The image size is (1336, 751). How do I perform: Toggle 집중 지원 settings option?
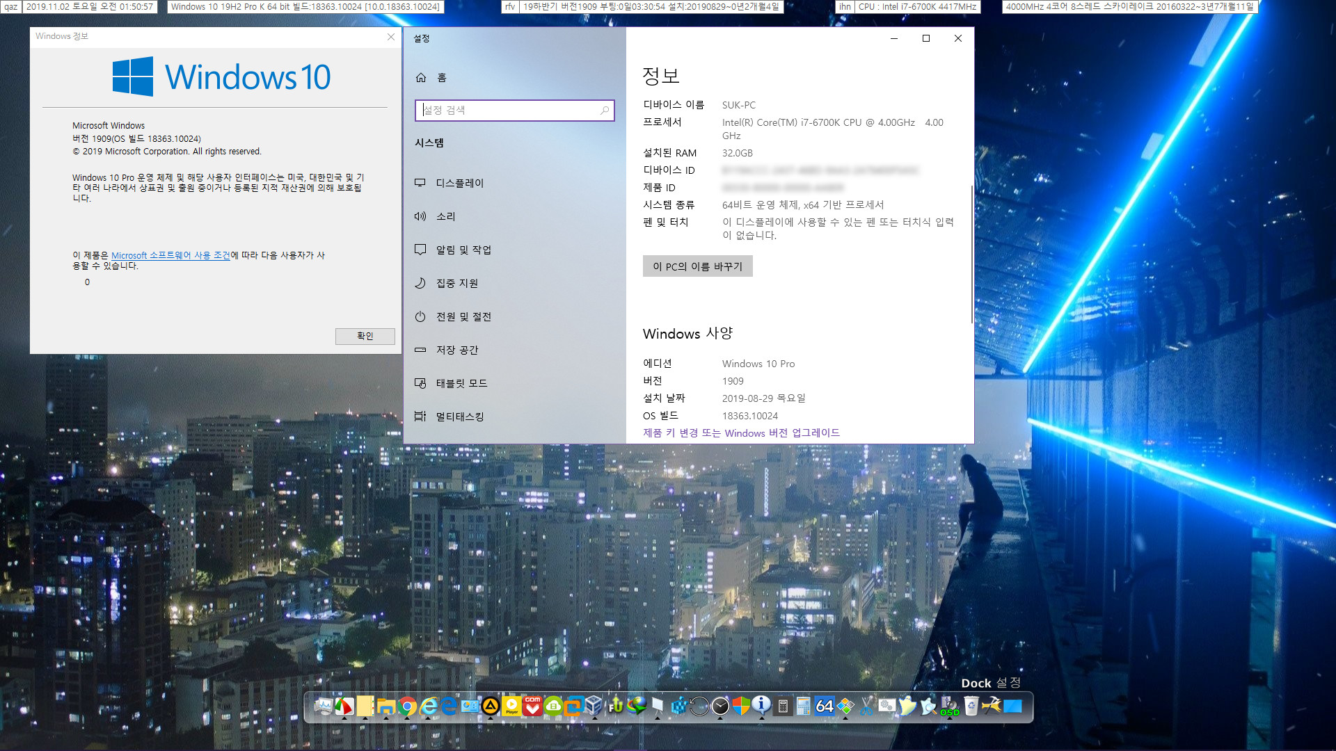coord(456,282)
